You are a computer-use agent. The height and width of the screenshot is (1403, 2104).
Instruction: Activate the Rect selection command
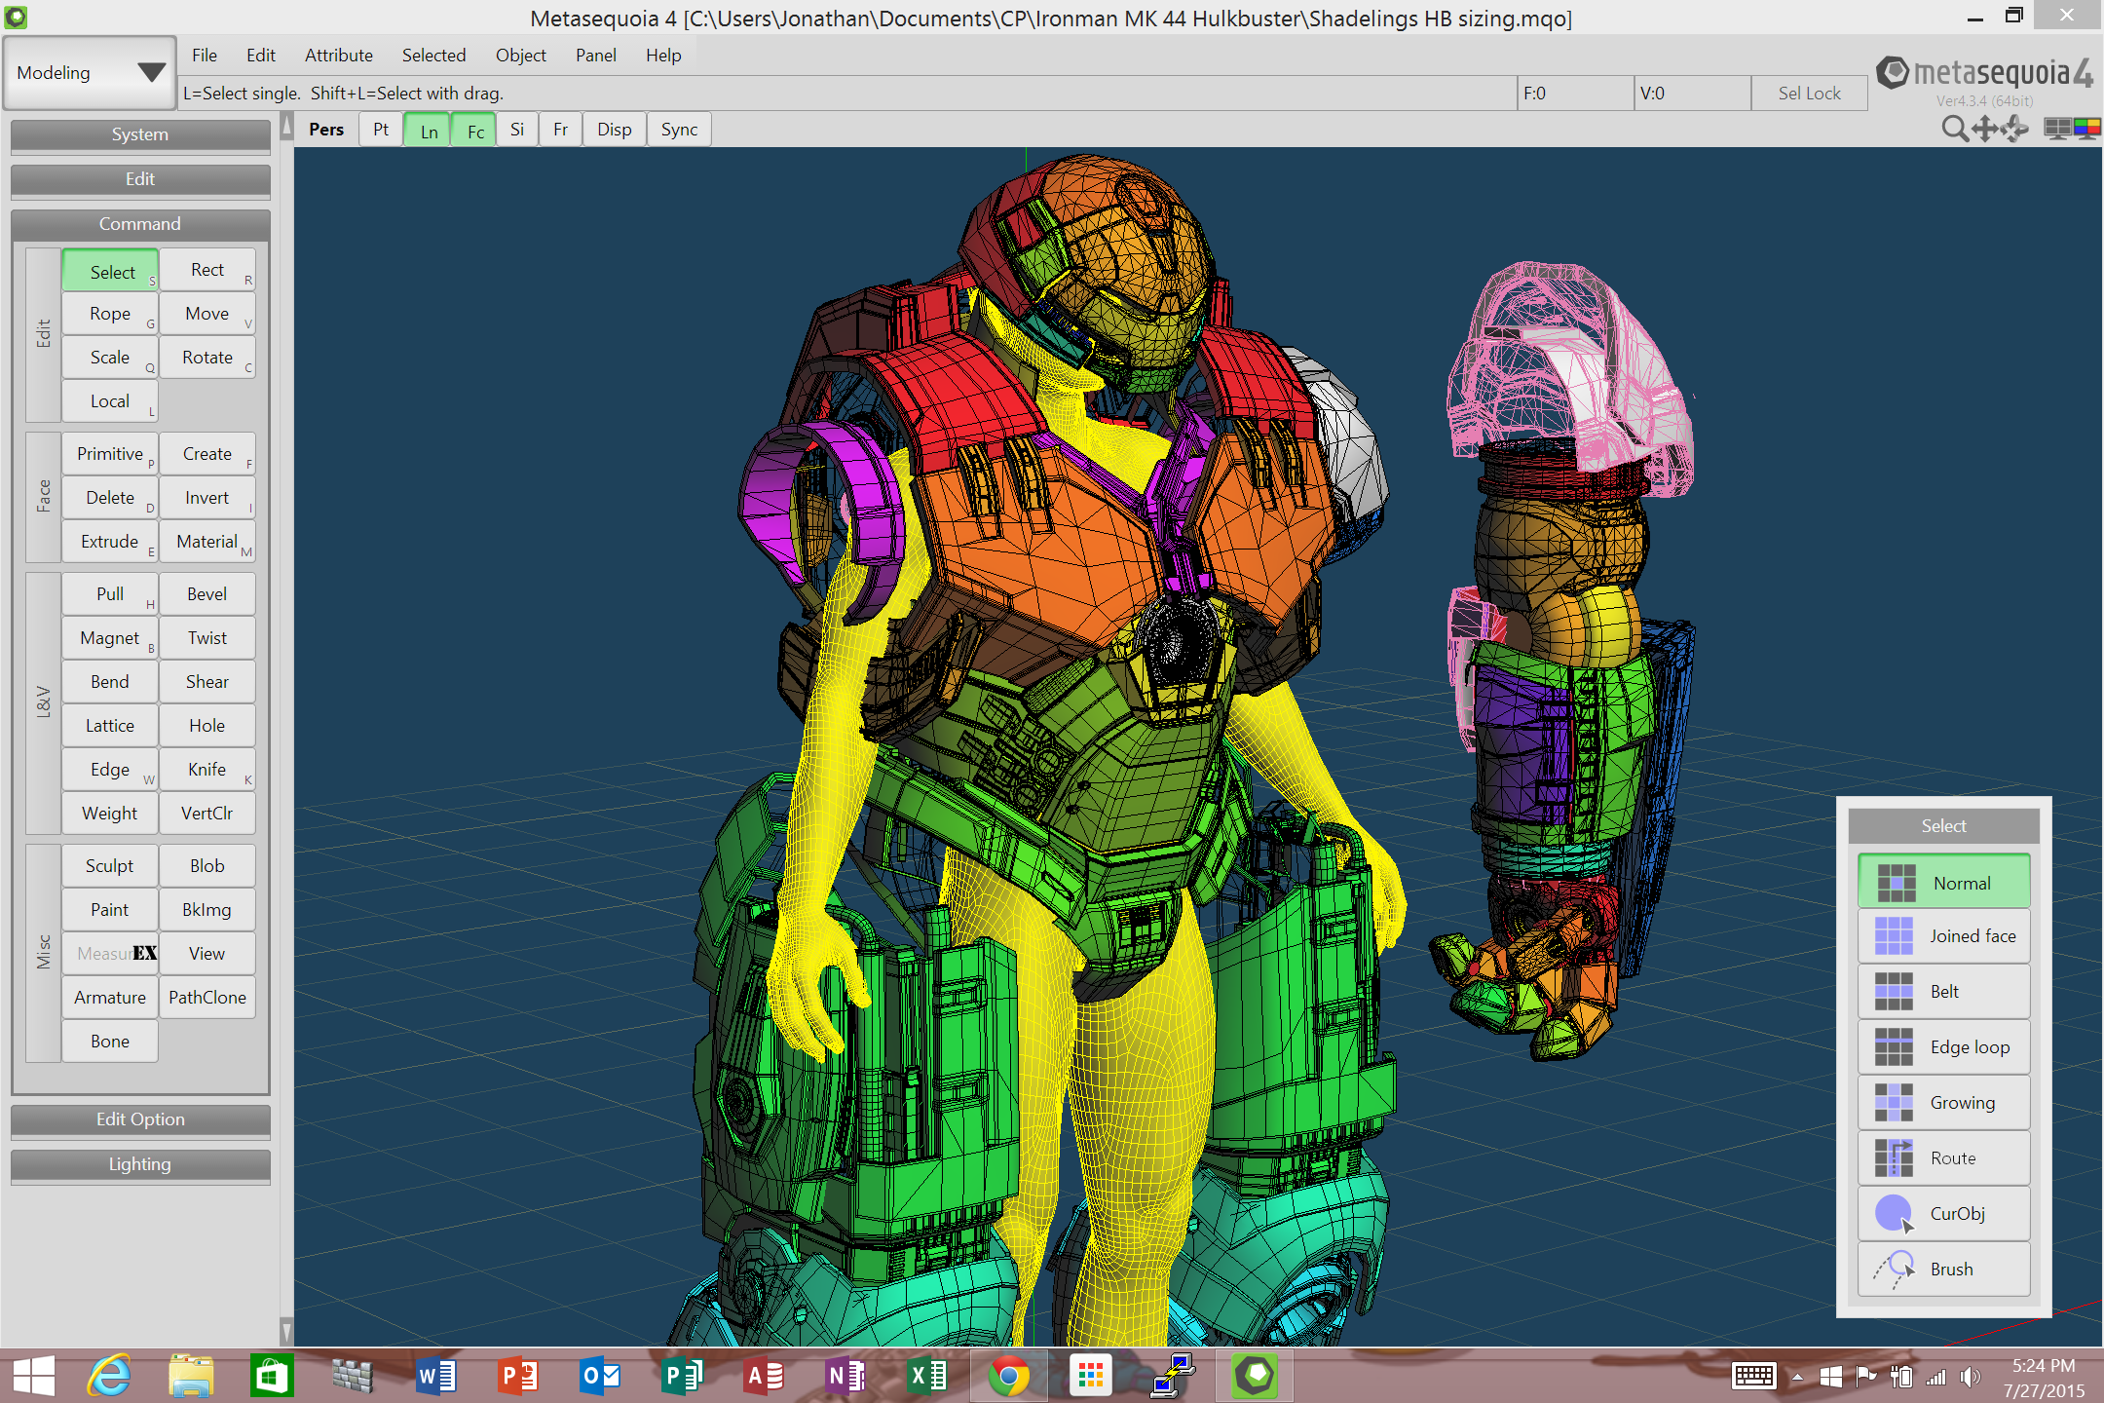[207, 270]
